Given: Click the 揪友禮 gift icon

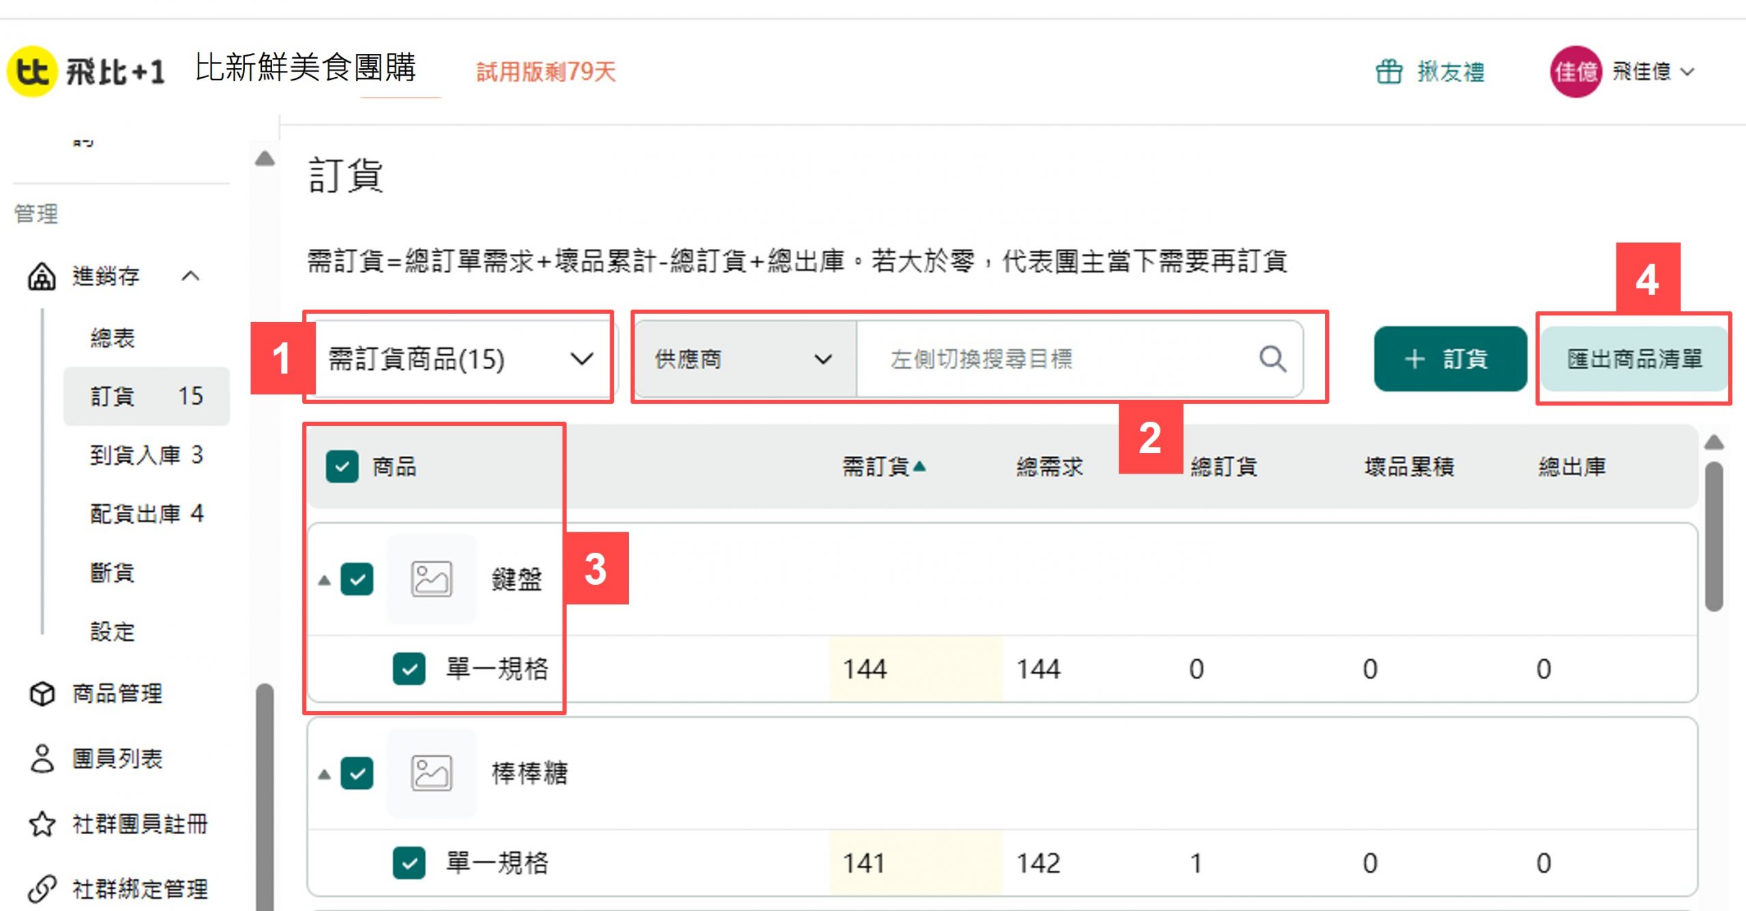Looking at the screenshot, I should [1389, 72].
